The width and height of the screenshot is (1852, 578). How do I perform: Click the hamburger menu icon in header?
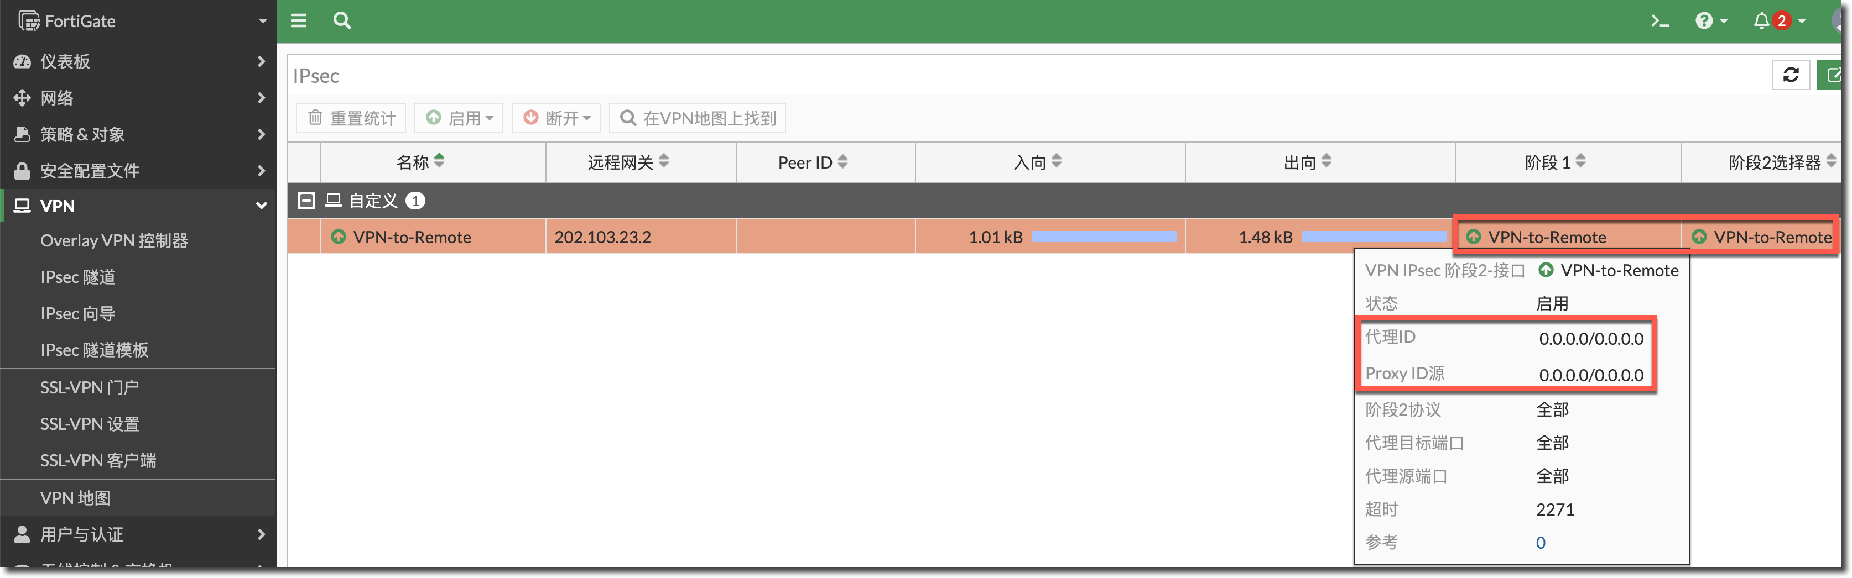click(x=298, y=21)
